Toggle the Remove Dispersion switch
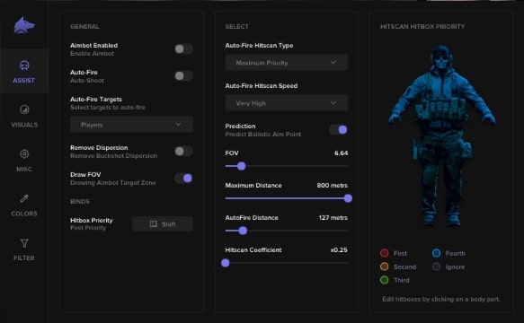Viewport: 524px width, 323px height. click(x=183, y=151)
